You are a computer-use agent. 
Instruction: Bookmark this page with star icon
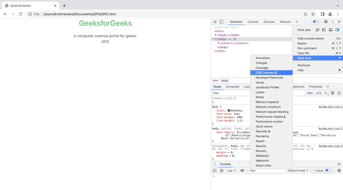(313, 14)
